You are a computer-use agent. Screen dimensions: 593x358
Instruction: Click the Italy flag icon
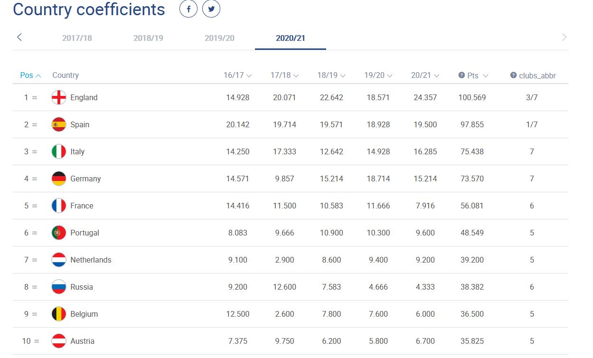click(x=59, y=151)
